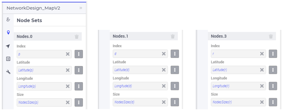The image size is (284, 112).
Task: Click the NodesSizes(d) input field
Action: [140, 102]
